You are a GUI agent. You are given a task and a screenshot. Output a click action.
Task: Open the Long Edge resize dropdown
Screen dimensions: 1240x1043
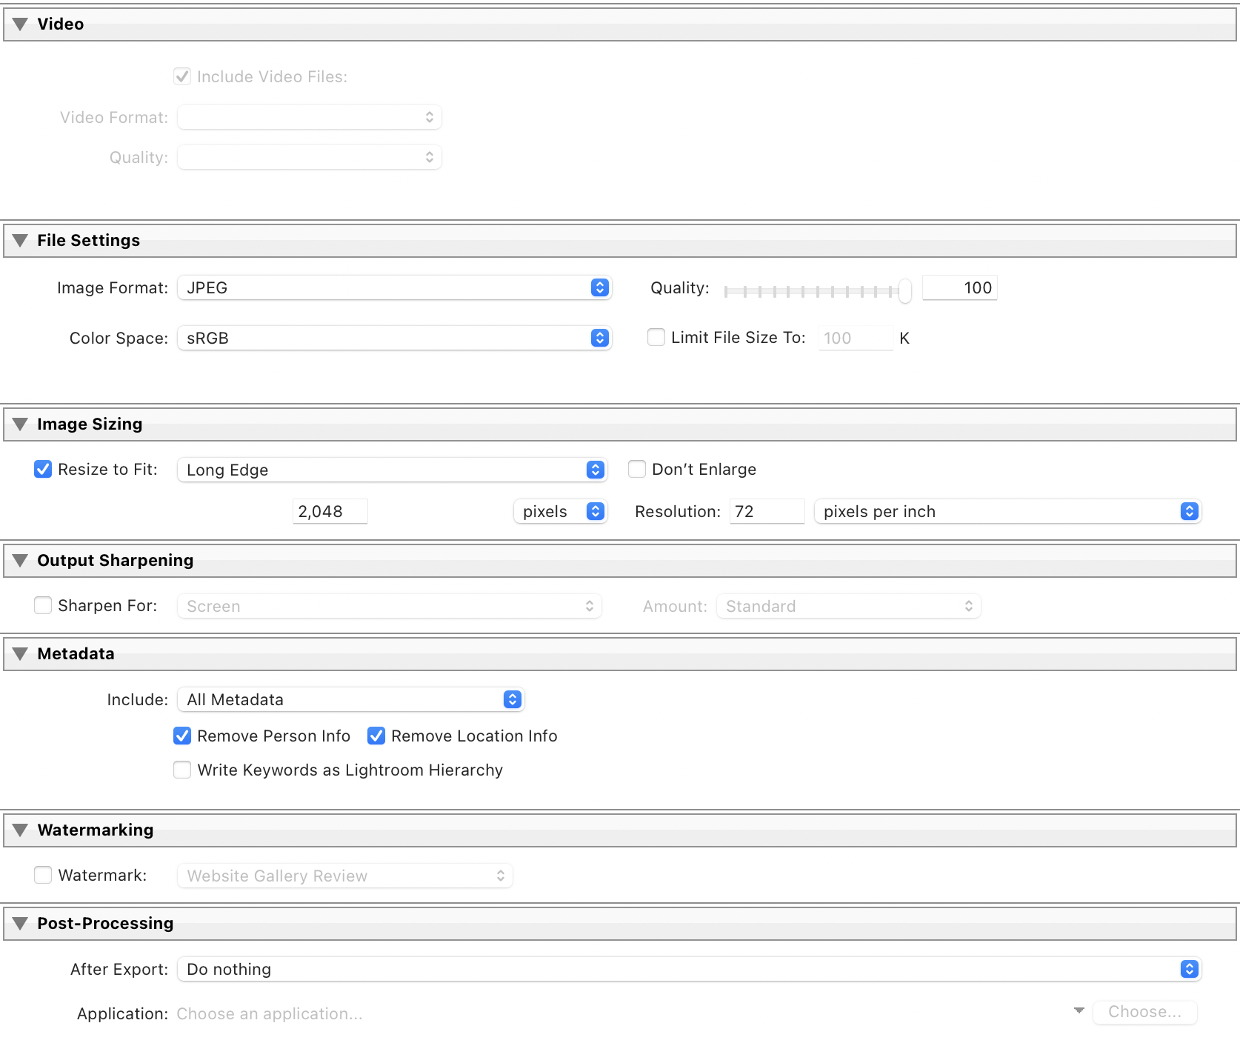pyautogui.click(x=392, y=470)
